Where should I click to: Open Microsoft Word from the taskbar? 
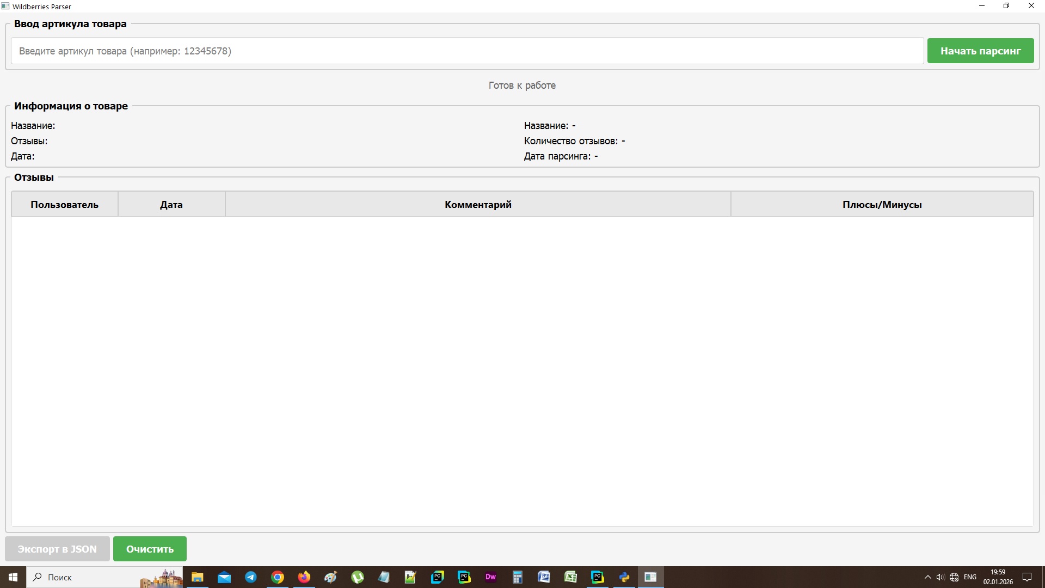544,577
